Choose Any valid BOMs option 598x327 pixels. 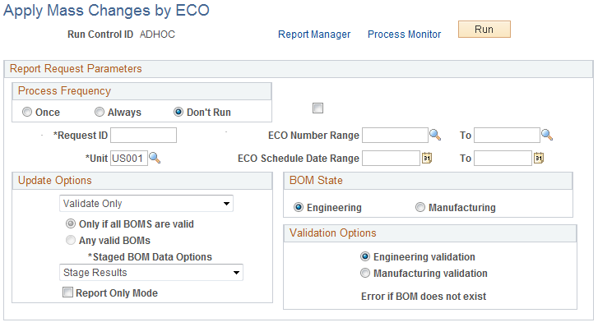click(x=71, y=240)
